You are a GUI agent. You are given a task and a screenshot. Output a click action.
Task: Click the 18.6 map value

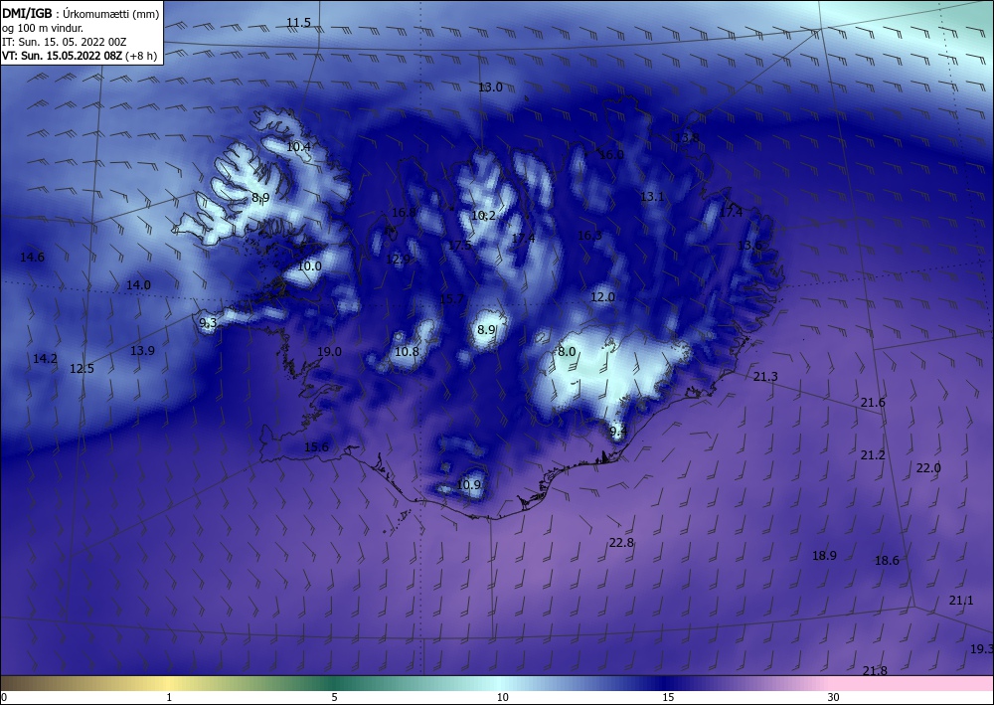(x=887, y=561)
